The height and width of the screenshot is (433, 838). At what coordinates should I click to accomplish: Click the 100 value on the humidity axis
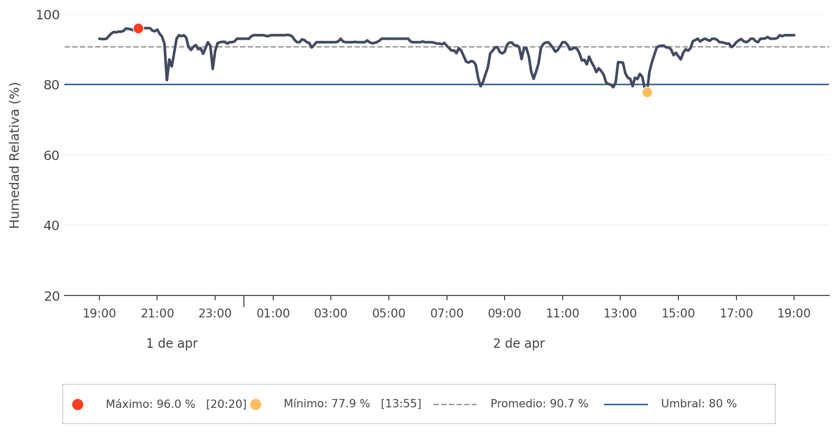48,15
